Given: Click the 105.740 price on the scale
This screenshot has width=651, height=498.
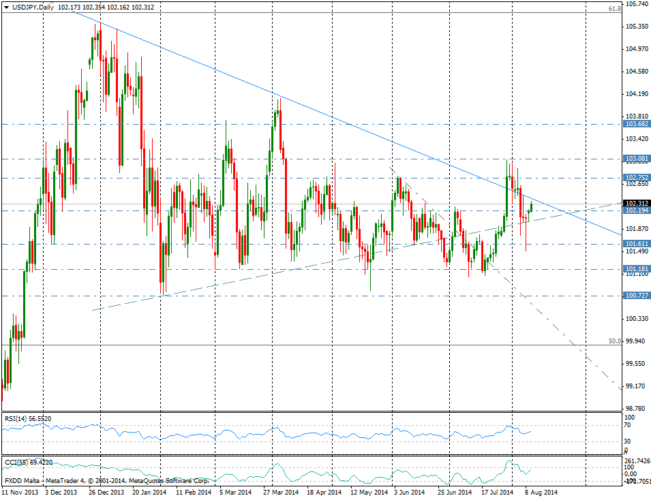Looking at the screenshot, I should click(x=637, y=4).
